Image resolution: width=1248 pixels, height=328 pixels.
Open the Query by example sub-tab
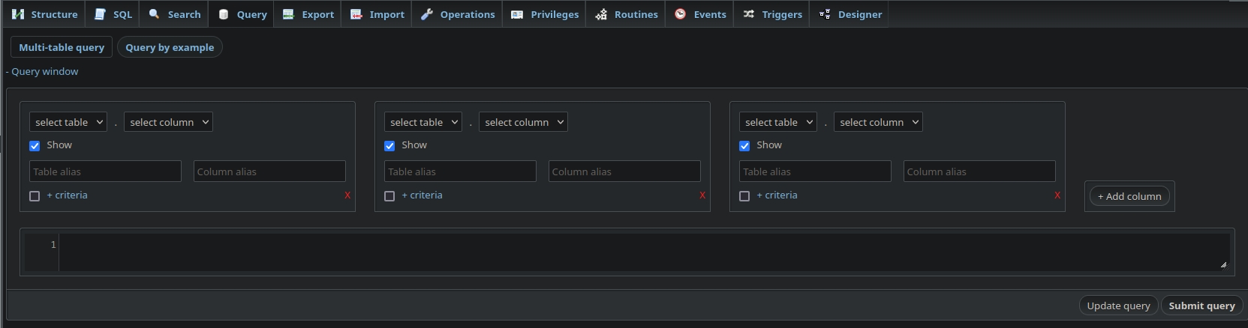[x=170, y=47]
